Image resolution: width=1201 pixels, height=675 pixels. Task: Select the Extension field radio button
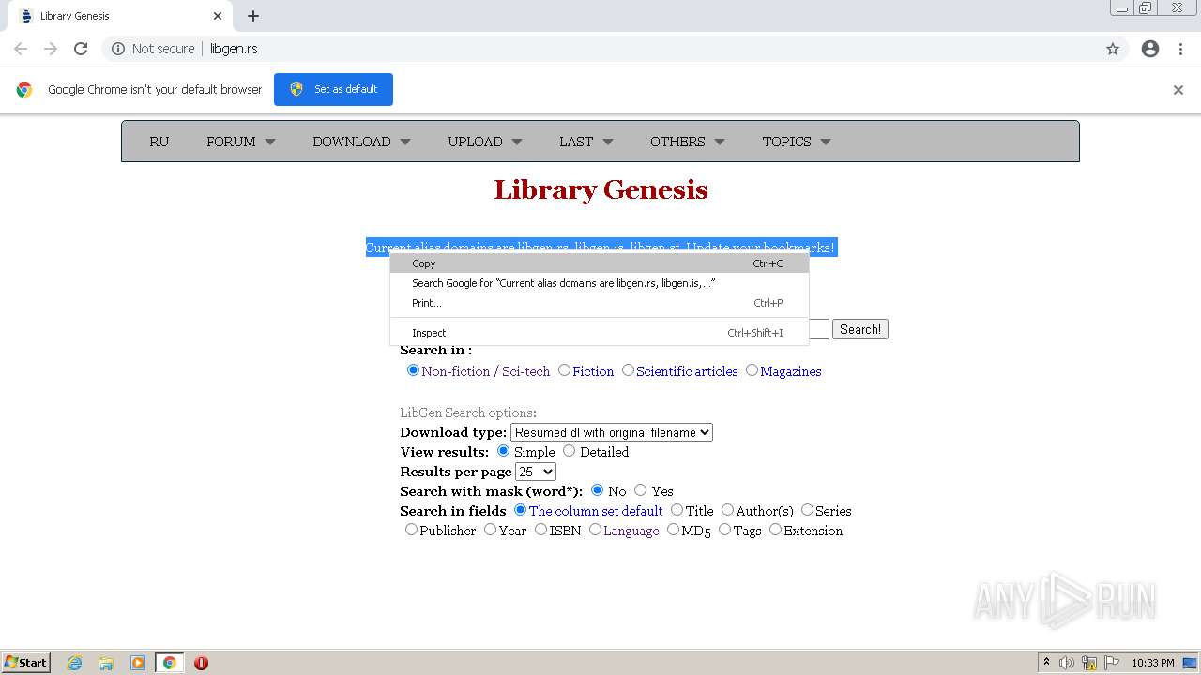point(775,530)
